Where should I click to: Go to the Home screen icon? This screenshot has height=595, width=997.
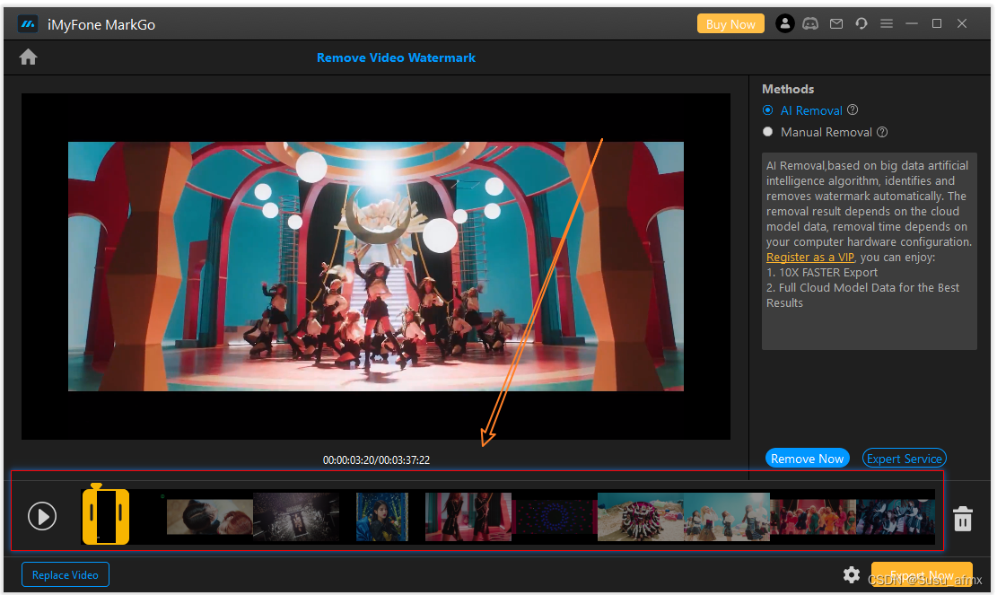[x=28, y=57]
